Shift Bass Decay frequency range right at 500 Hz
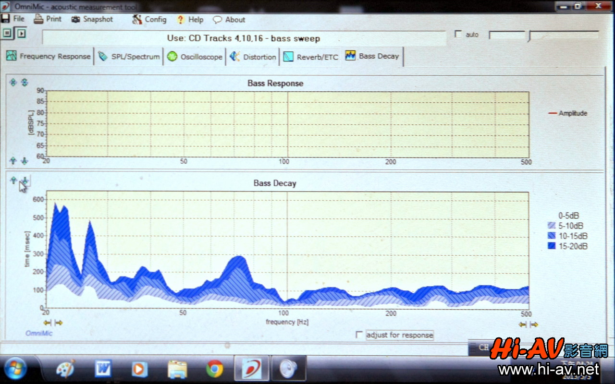615x384 pixels. 534,324
